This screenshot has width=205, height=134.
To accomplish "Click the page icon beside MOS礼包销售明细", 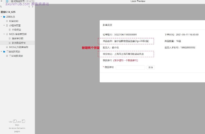I will coord(7,47).
